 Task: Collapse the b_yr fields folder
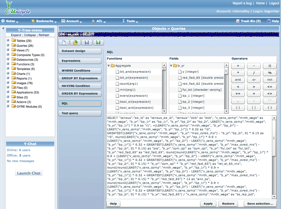tap(171, 66)
